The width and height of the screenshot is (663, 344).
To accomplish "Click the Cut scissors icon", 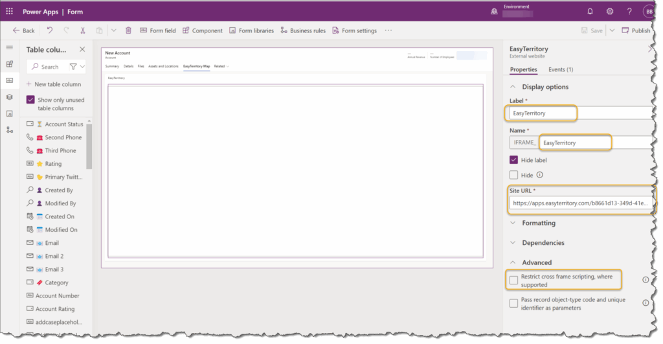I will pos(83,30).
